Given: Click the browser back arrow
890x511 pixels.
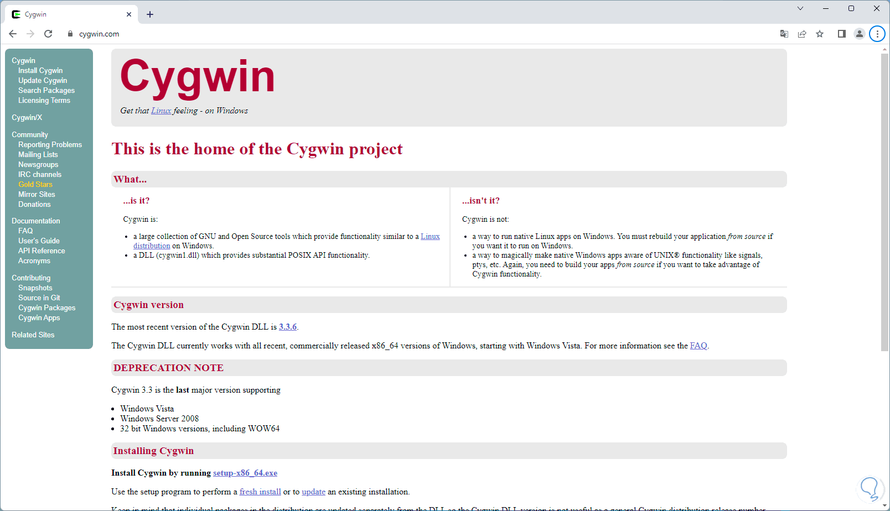Looking at the screenshot, I should click(13, 34).
